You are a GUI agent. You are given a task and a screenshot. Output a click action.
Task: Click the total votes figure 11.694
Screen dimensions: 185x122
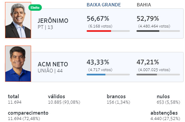15,102
